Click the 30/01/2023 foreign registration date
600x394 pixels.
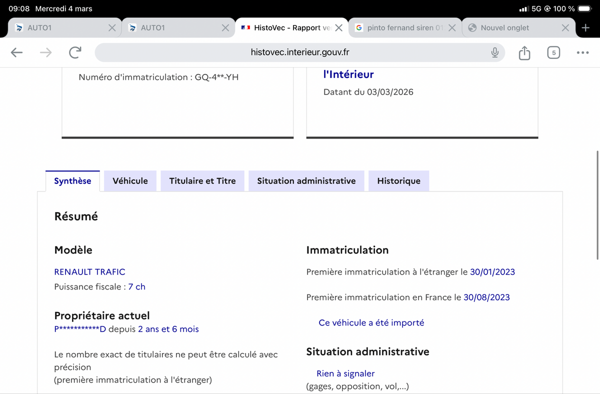coord(492,272)
